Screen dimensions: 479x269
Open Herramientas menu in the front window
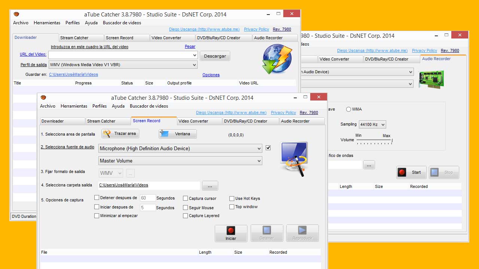pyautogui.click(x=74, y=106)
